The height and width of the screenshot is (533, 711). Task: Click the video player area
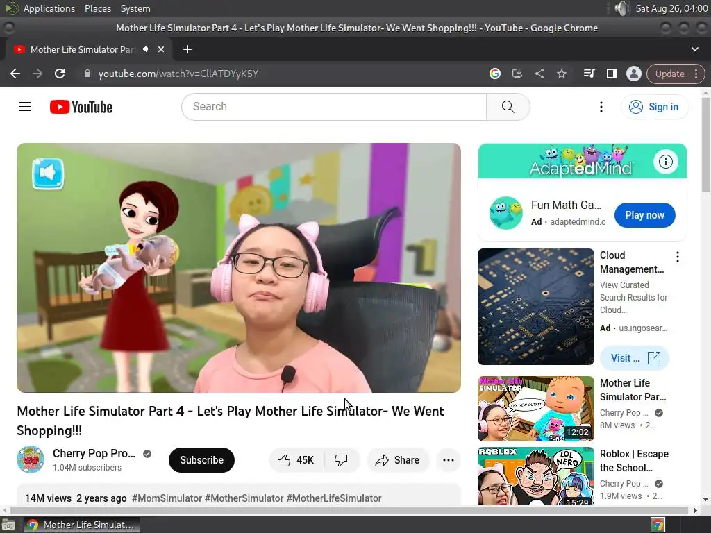(x=239, y=268)
